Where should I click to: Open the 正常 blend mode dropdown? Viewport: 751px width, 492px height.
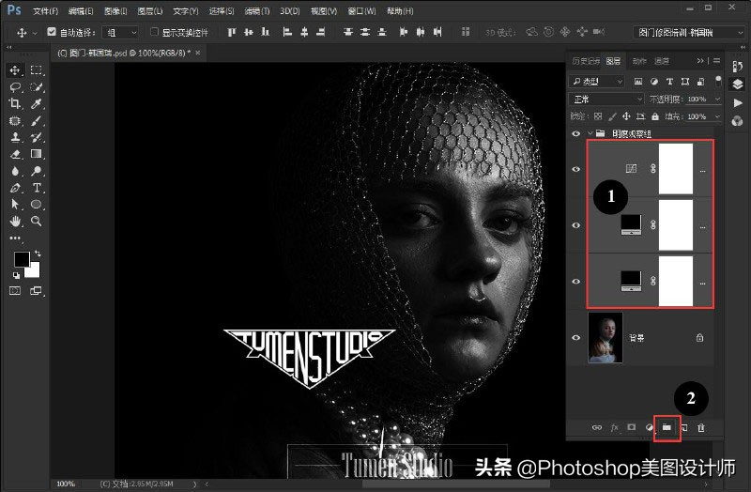[606, 99]
